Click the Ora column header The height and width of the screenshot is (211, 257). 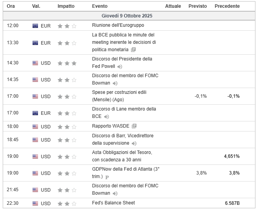(11, 6)
